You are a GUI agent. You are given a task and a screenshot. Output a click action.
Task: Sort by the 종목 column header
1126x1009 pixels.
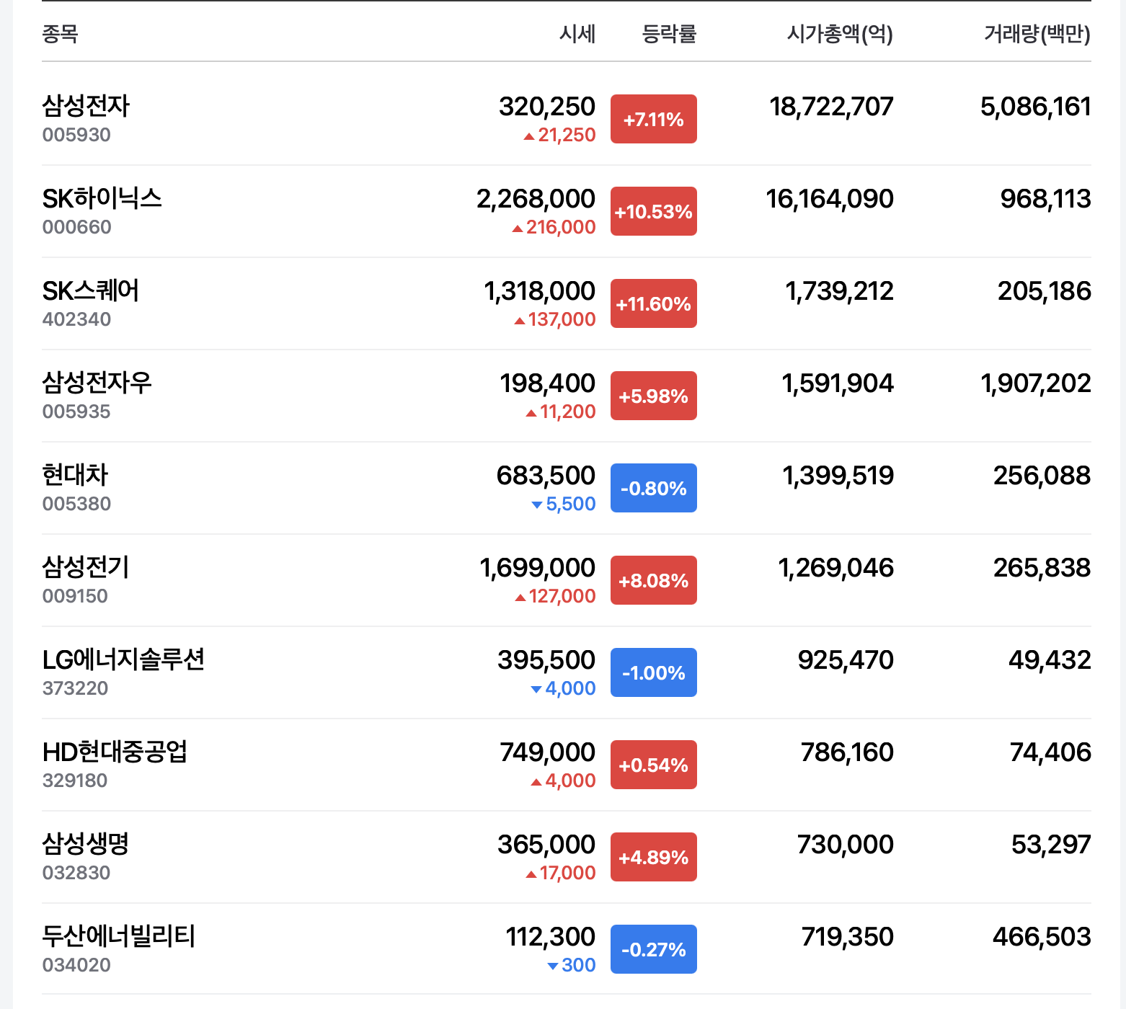click(x=60, y=34)
